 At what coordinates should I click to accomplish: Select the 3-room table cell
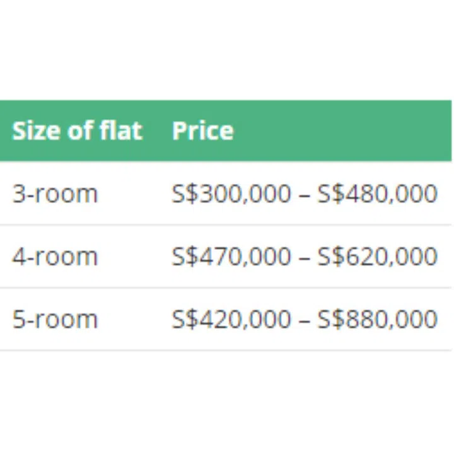pyautogui.click(x=55, y=194)
